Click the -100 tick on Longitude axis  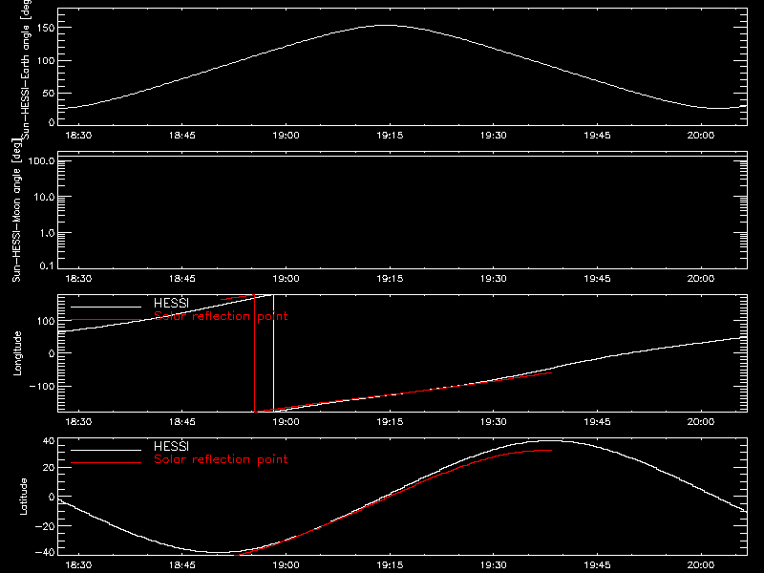42,386
